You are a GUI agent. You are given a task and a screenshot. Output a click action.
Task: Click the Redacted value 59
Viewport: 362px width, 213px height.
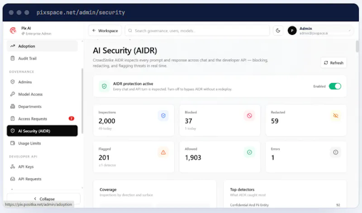point(275,121)
